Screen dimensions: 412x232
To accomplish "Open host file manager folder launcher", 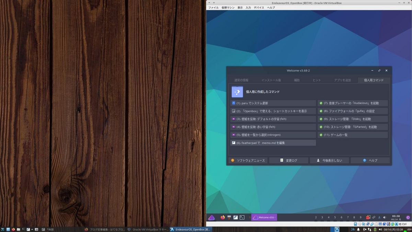I will [18, 229].
